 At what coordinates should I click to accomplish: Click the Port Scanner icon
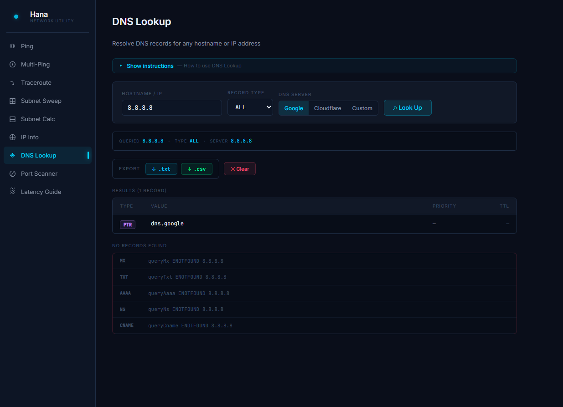click(12, 173)
